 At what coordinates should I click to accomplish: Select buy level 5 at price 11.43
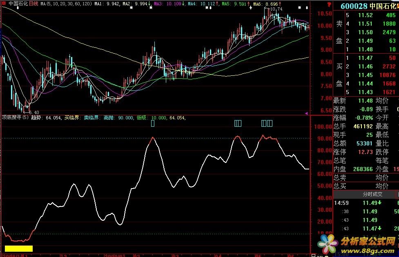click(x=366, y=92)
